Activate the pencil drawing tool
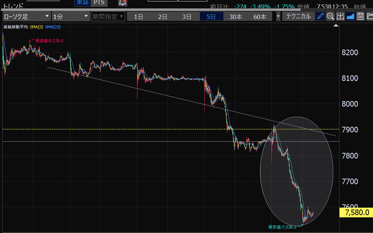Image resolution: width=373 pixels, height=233 pixels. click(320, 16)
